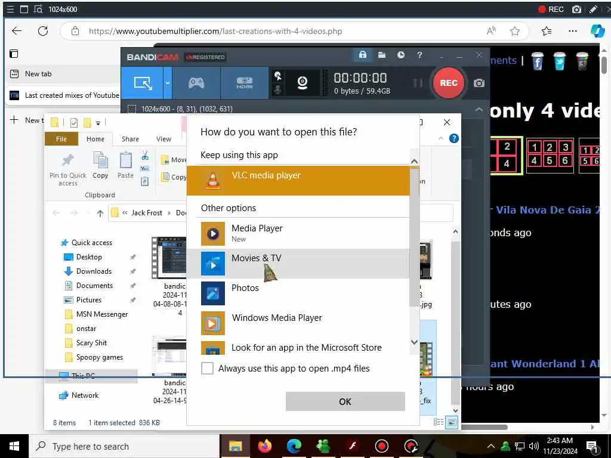Go up one folder level in Explorer

tap(100, 213)
